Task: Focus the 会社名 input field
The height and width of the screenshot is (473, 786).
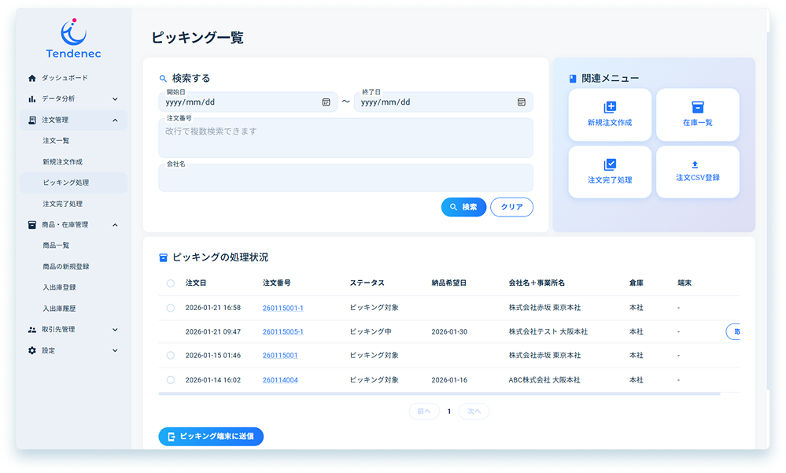Action: [345, 180]
